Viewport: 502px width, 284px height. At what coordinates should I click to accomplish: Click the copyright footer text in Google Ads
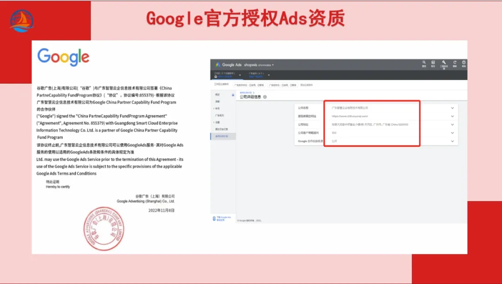(x=250, y=221)
